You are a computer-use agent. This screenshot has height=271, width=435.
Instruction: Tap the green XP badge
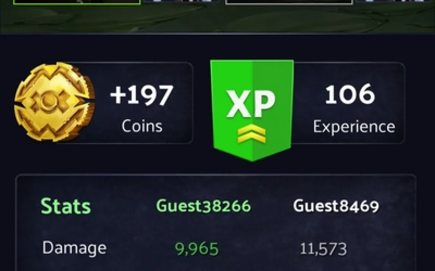click(252, 110)
